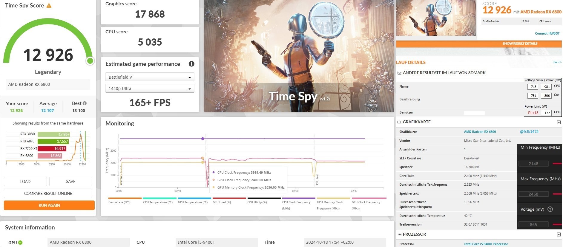This screenshot has height=247, width=563.
Task: Click the Max Frequency value field 2468
Action: pyautogui.click(x=533, y=194)
